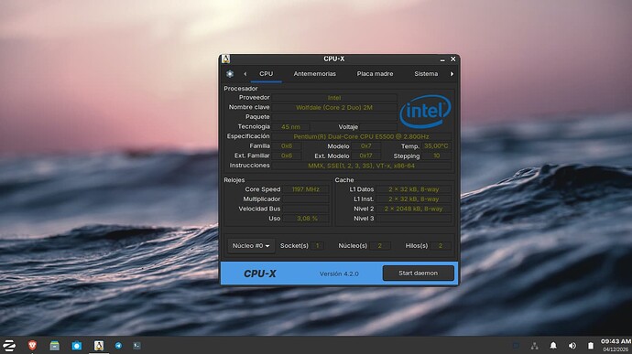This screenshot has width=632, height=354.
Task: Switch to the Antememorias tab
Action: pyautogui.click(x=314, y=74)
